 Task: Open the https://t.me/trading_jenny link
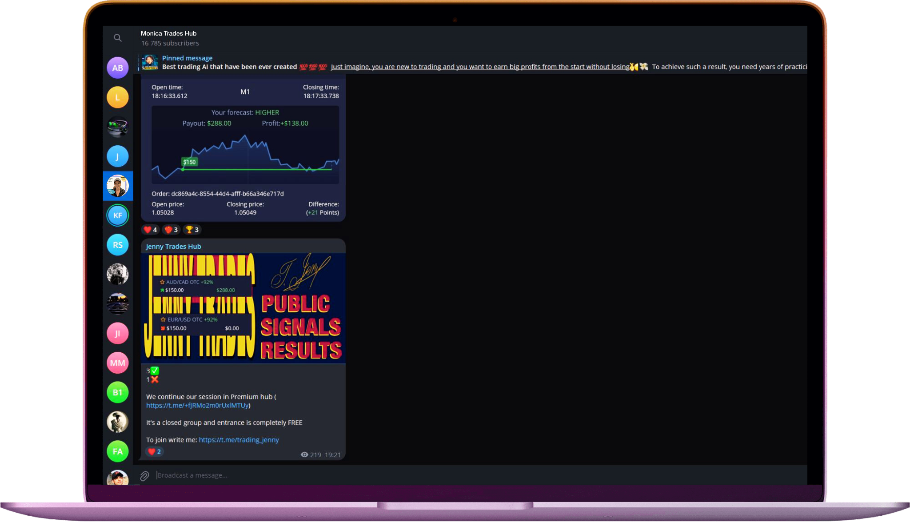pyautogui.click(x=239, y=440)
